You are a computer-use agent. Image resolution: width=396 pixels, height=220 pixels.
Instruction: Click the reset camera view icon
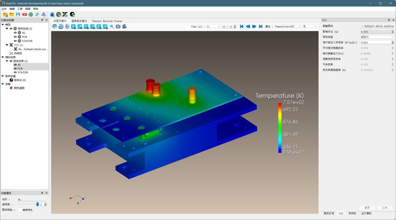pyautogui.click(x=61, y=26)
